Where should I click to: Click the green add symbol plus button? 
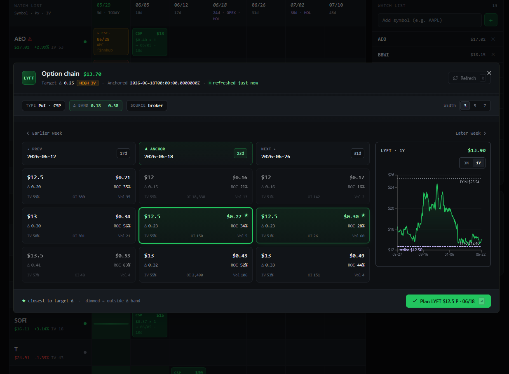click(x=491, y=20)
